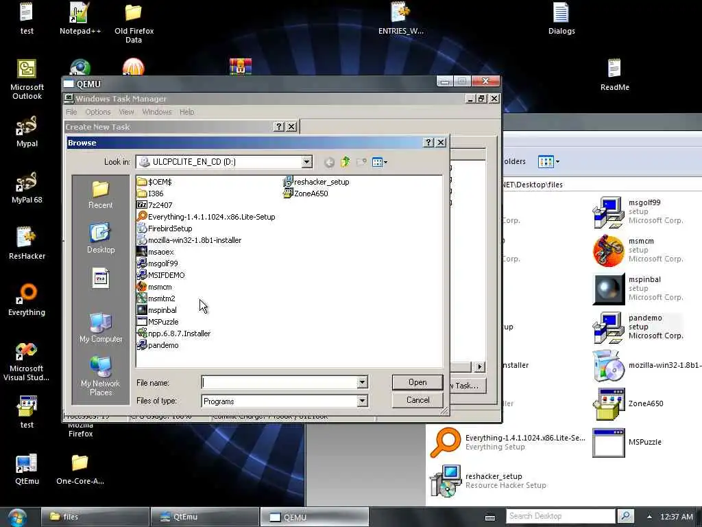Select mozilla-win32-1.8b1-installer in Browse list
Image resolution: width=702 pixels, height=527 pixels.
coord(189,239)
